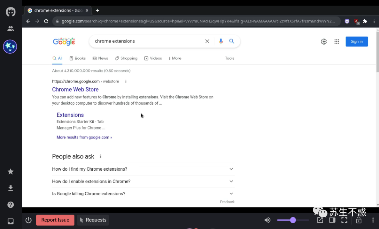
Task: Mute the speaker volume icon
Action: [267, 220]
